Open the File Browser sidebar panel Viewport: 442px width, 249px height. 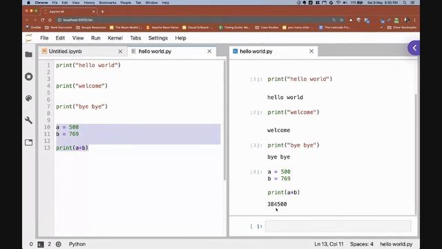(29, 55)
